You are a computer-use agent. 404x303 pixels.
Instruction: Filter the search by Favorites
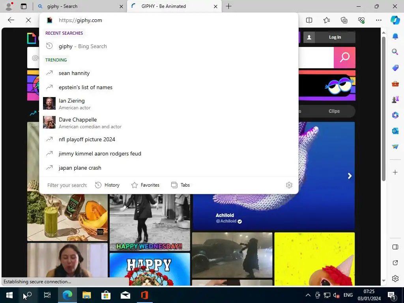[145, 185]
